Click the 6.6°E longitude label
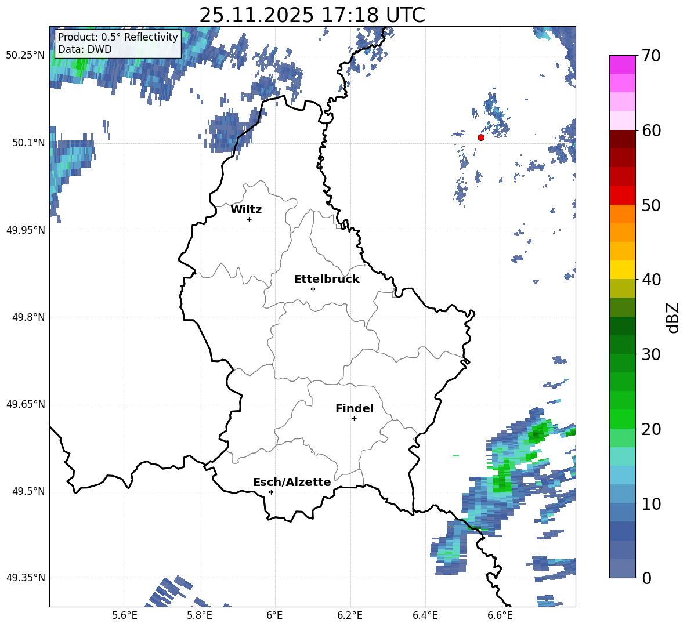Viewport: 687px width, 627px height. 500,615
